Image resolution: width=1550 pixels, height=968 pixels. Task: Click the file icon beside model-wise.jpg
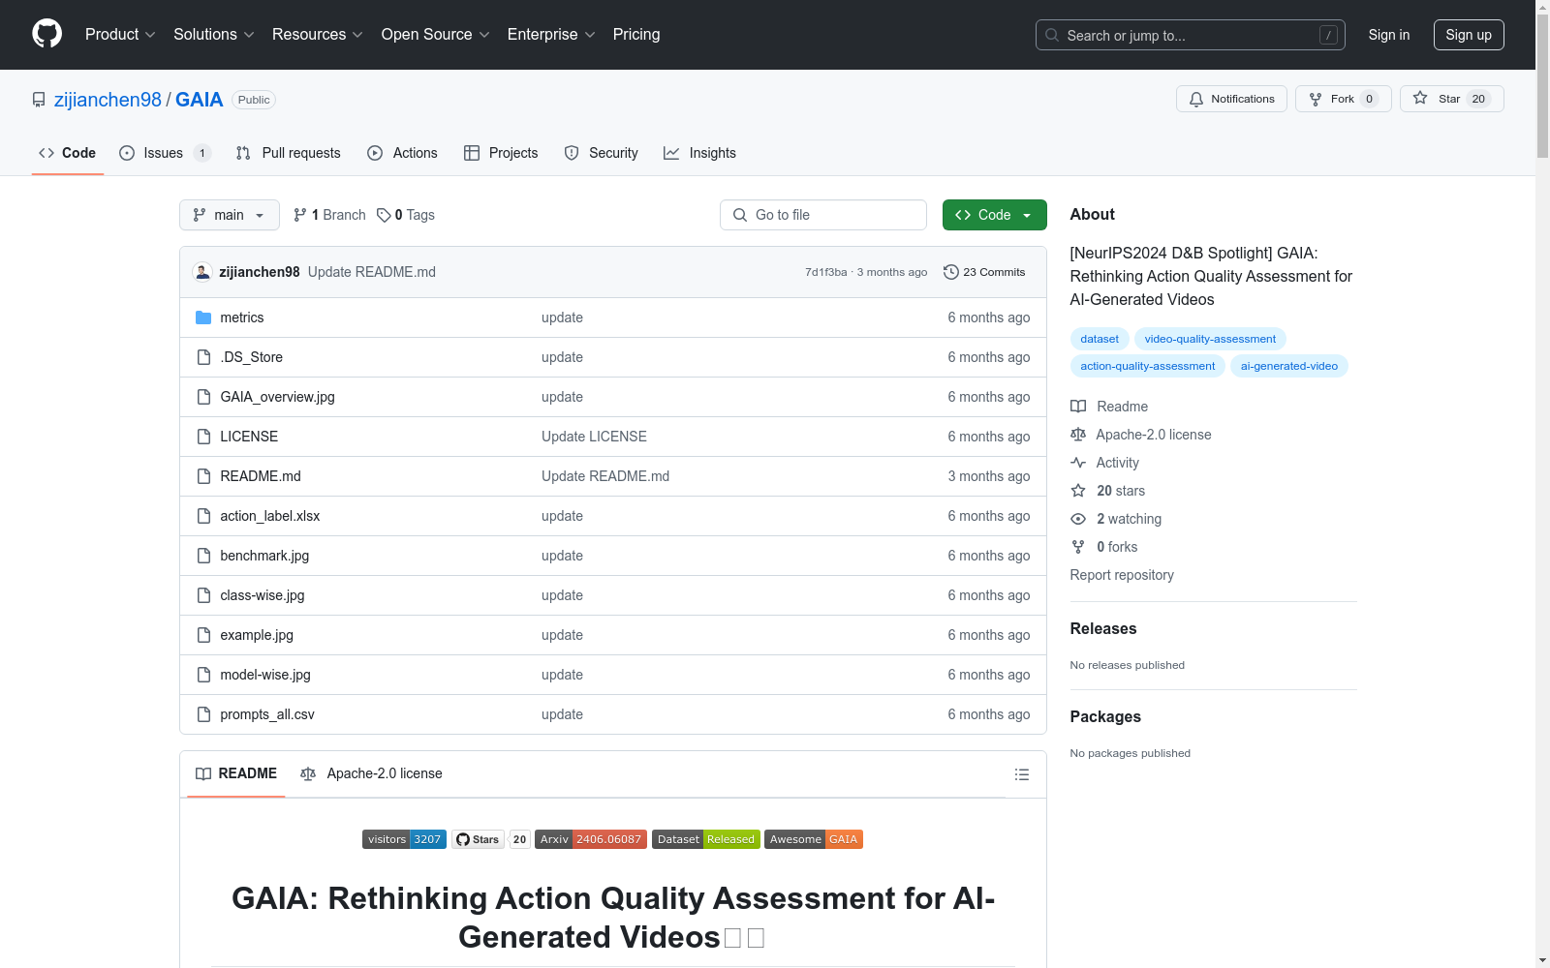pyautogui.click(x=203, y=675)
